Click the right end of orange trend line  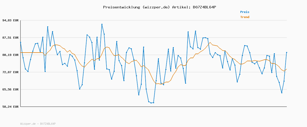point(287,69)
